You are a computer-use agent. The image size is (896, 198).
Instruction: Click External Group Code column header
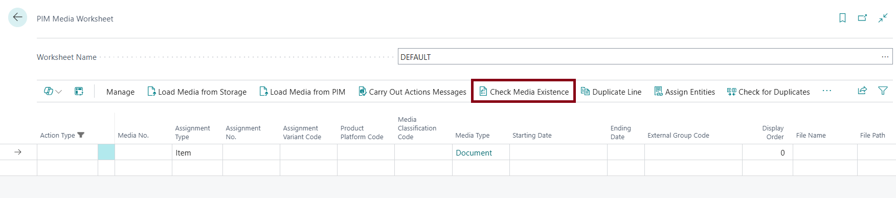pyautogui.click(x=678, y=135)
